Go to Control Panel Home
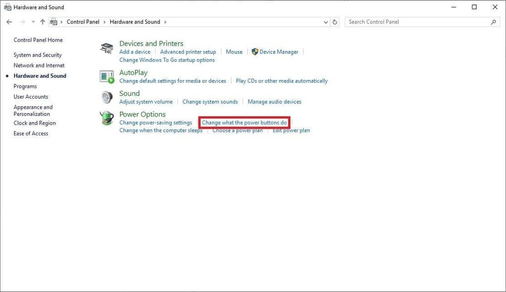This screenshot has width=506, height=292. pos(38,40)
